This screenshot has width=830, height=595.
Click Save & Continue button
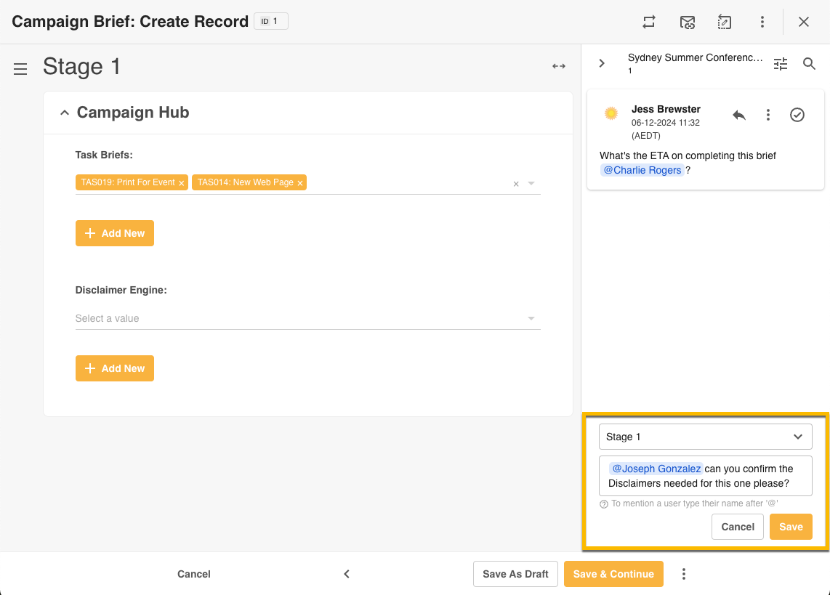(613, 574)
